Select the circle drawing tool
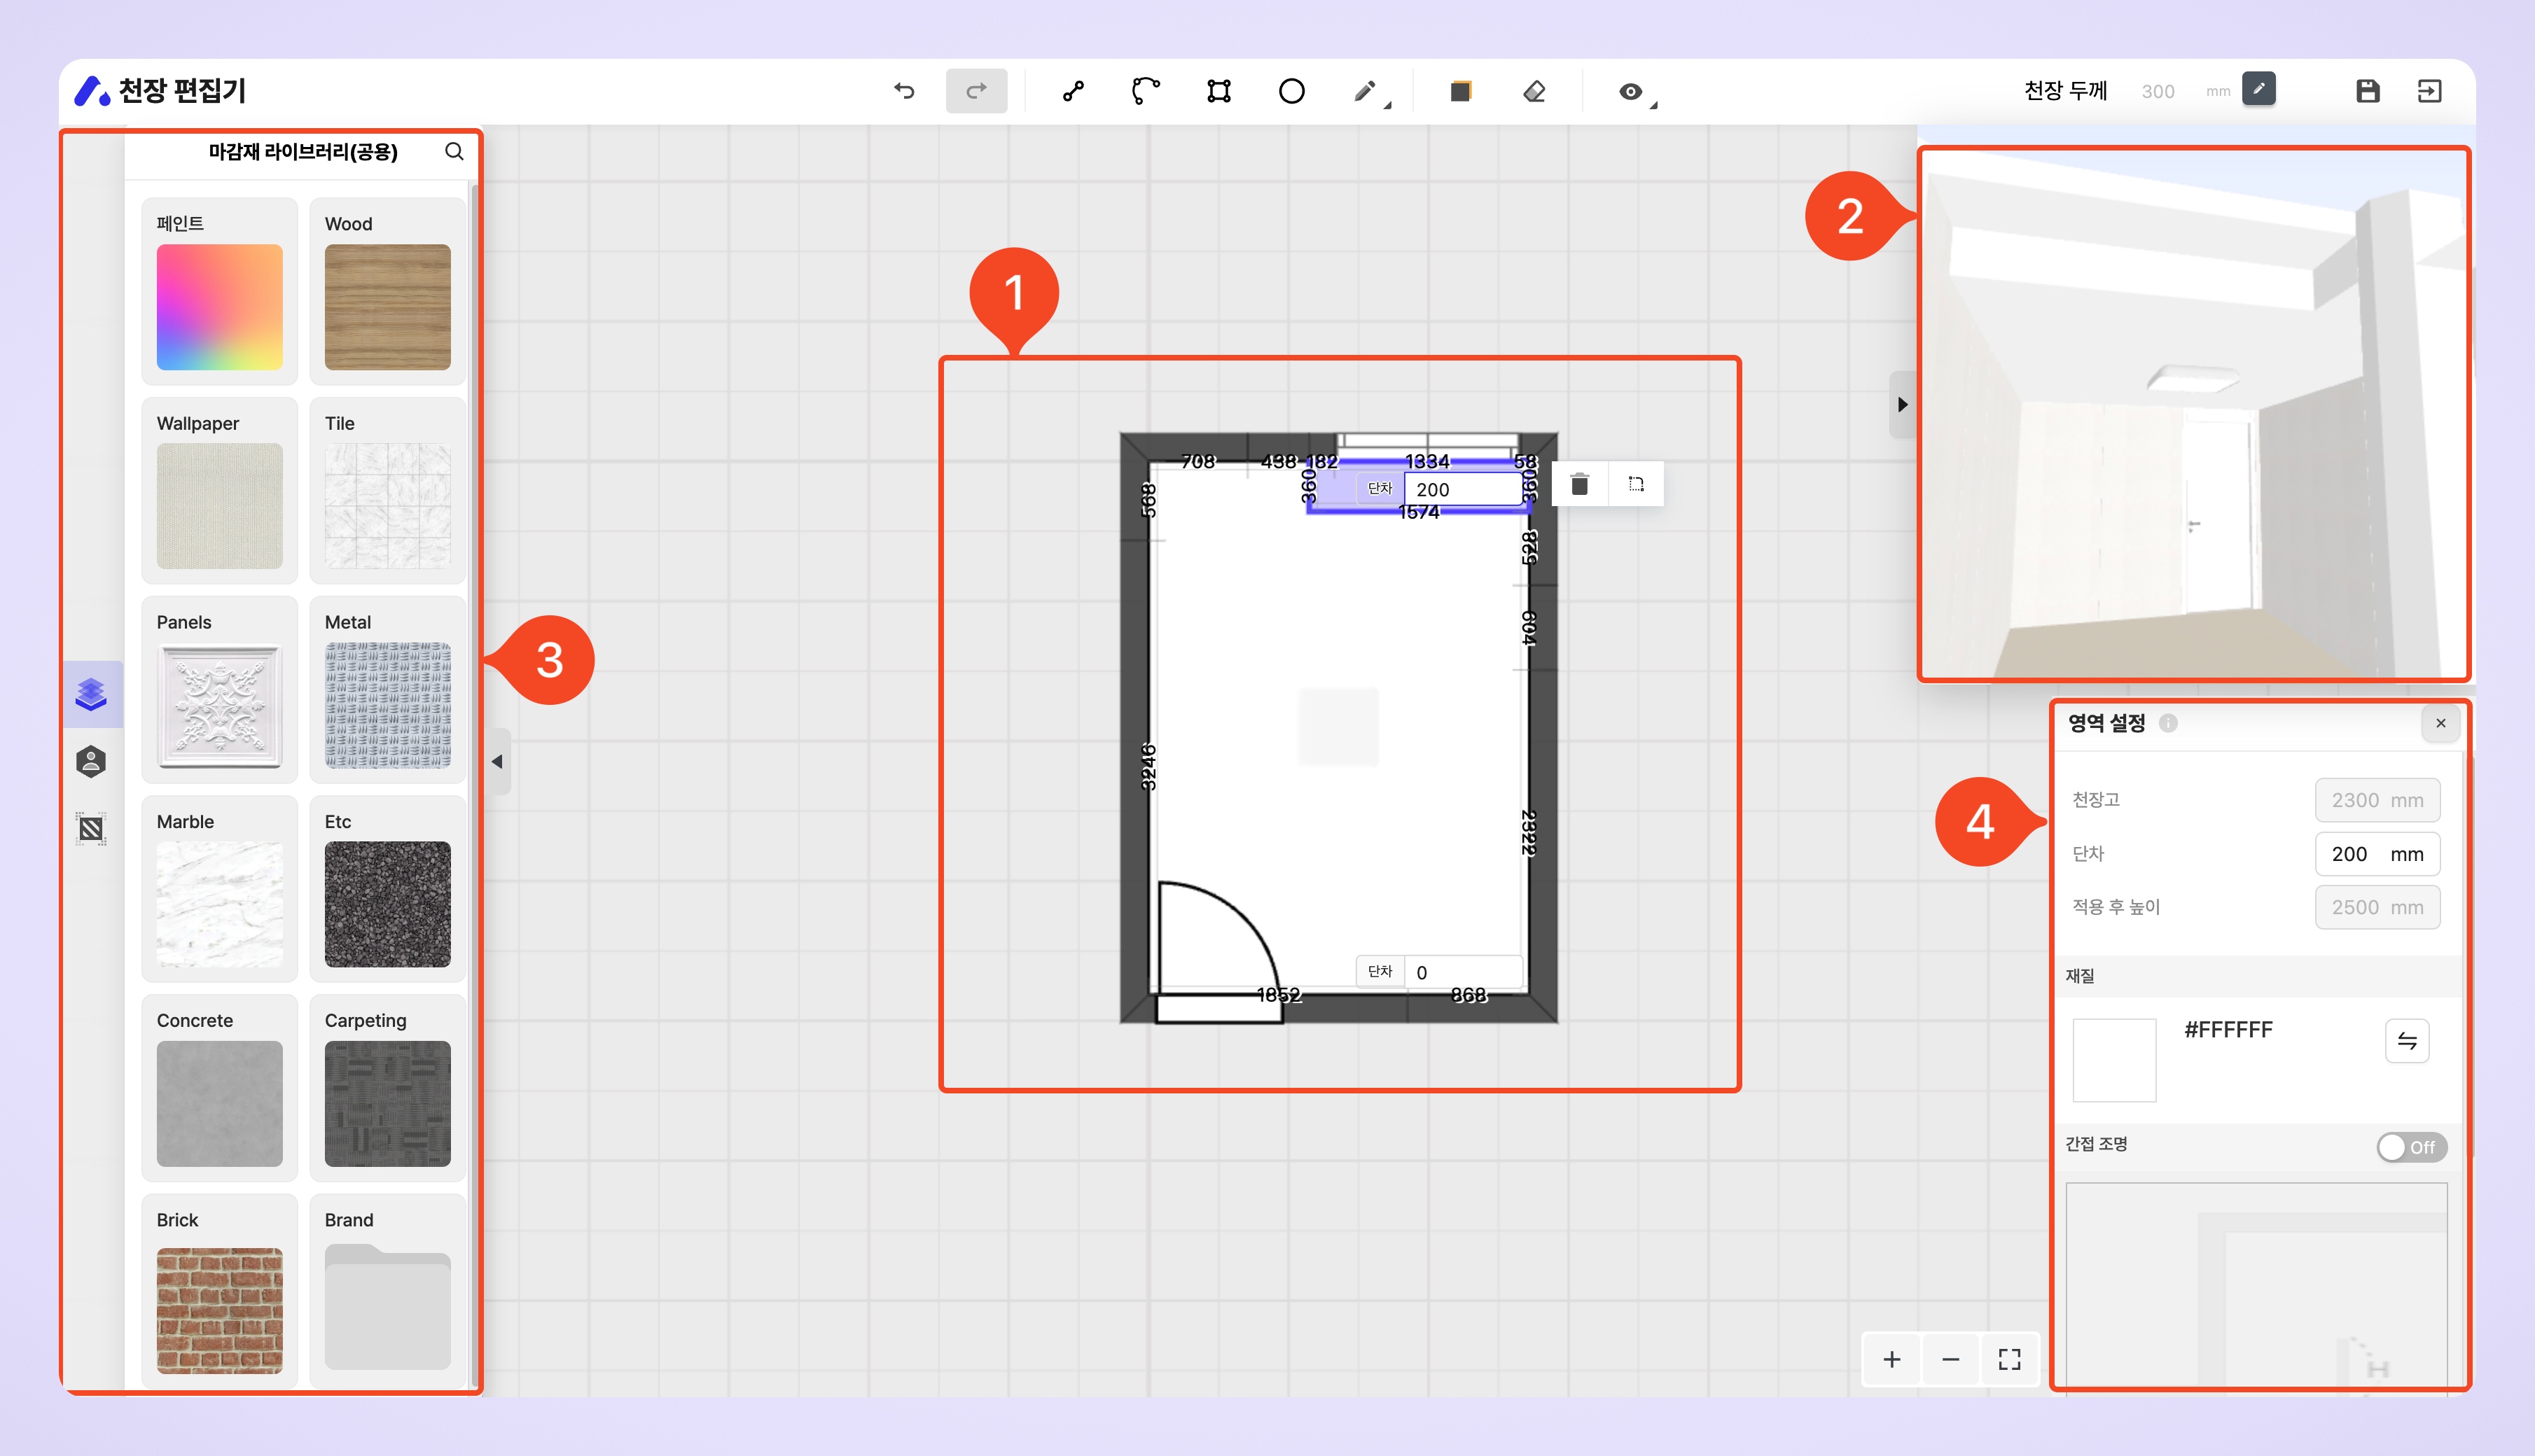The height and width of the screenshot is (1456, 2535). tap(1291, 91)
